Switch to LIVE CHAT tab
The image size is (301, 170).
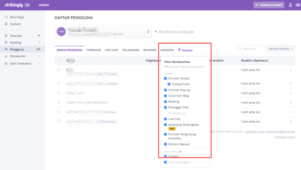click(111, 50)
